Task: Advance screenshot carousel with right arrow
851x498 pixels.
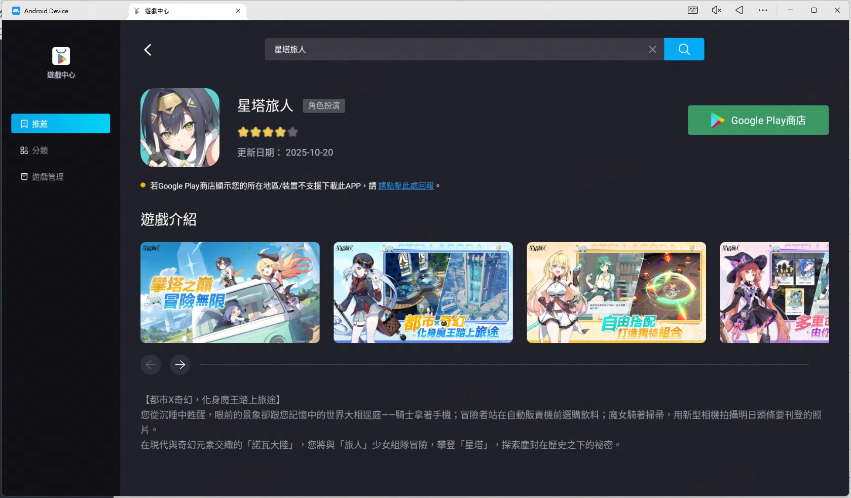Action: [x=180, y=364]
